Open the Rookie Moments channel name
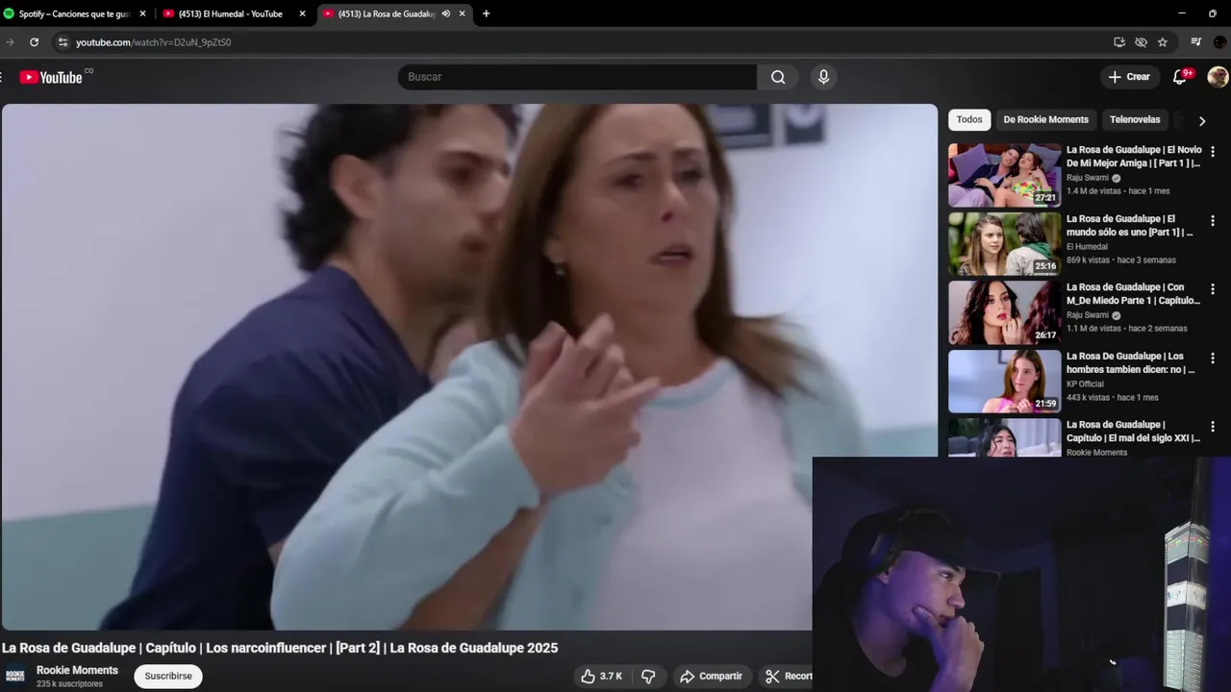The height and width of the screenshot is (692, 1231). point(77,671)
